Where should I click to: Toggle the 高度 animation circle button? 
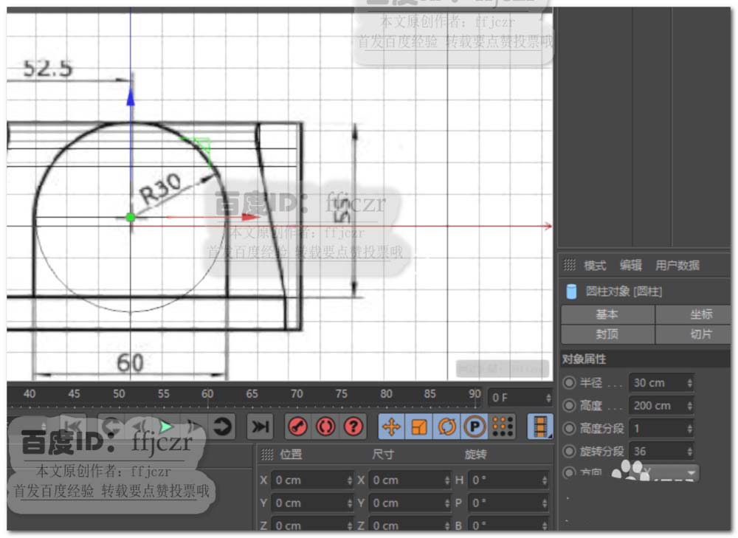pos(570,405)
